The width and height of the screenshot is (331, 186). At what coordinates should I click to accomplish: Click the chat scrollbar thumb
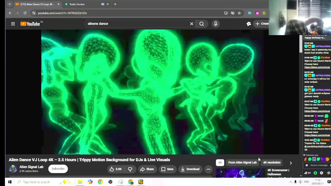(x=301, y=44)
